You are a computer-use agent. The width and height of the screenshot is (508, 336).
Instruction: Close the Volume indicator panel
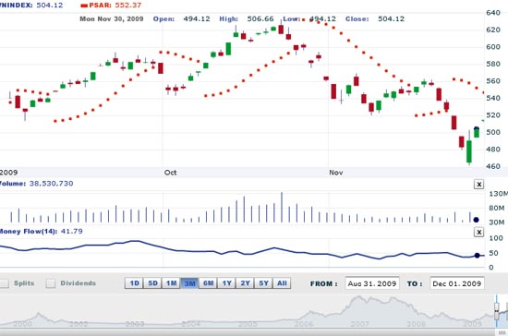tap(478, 185)
